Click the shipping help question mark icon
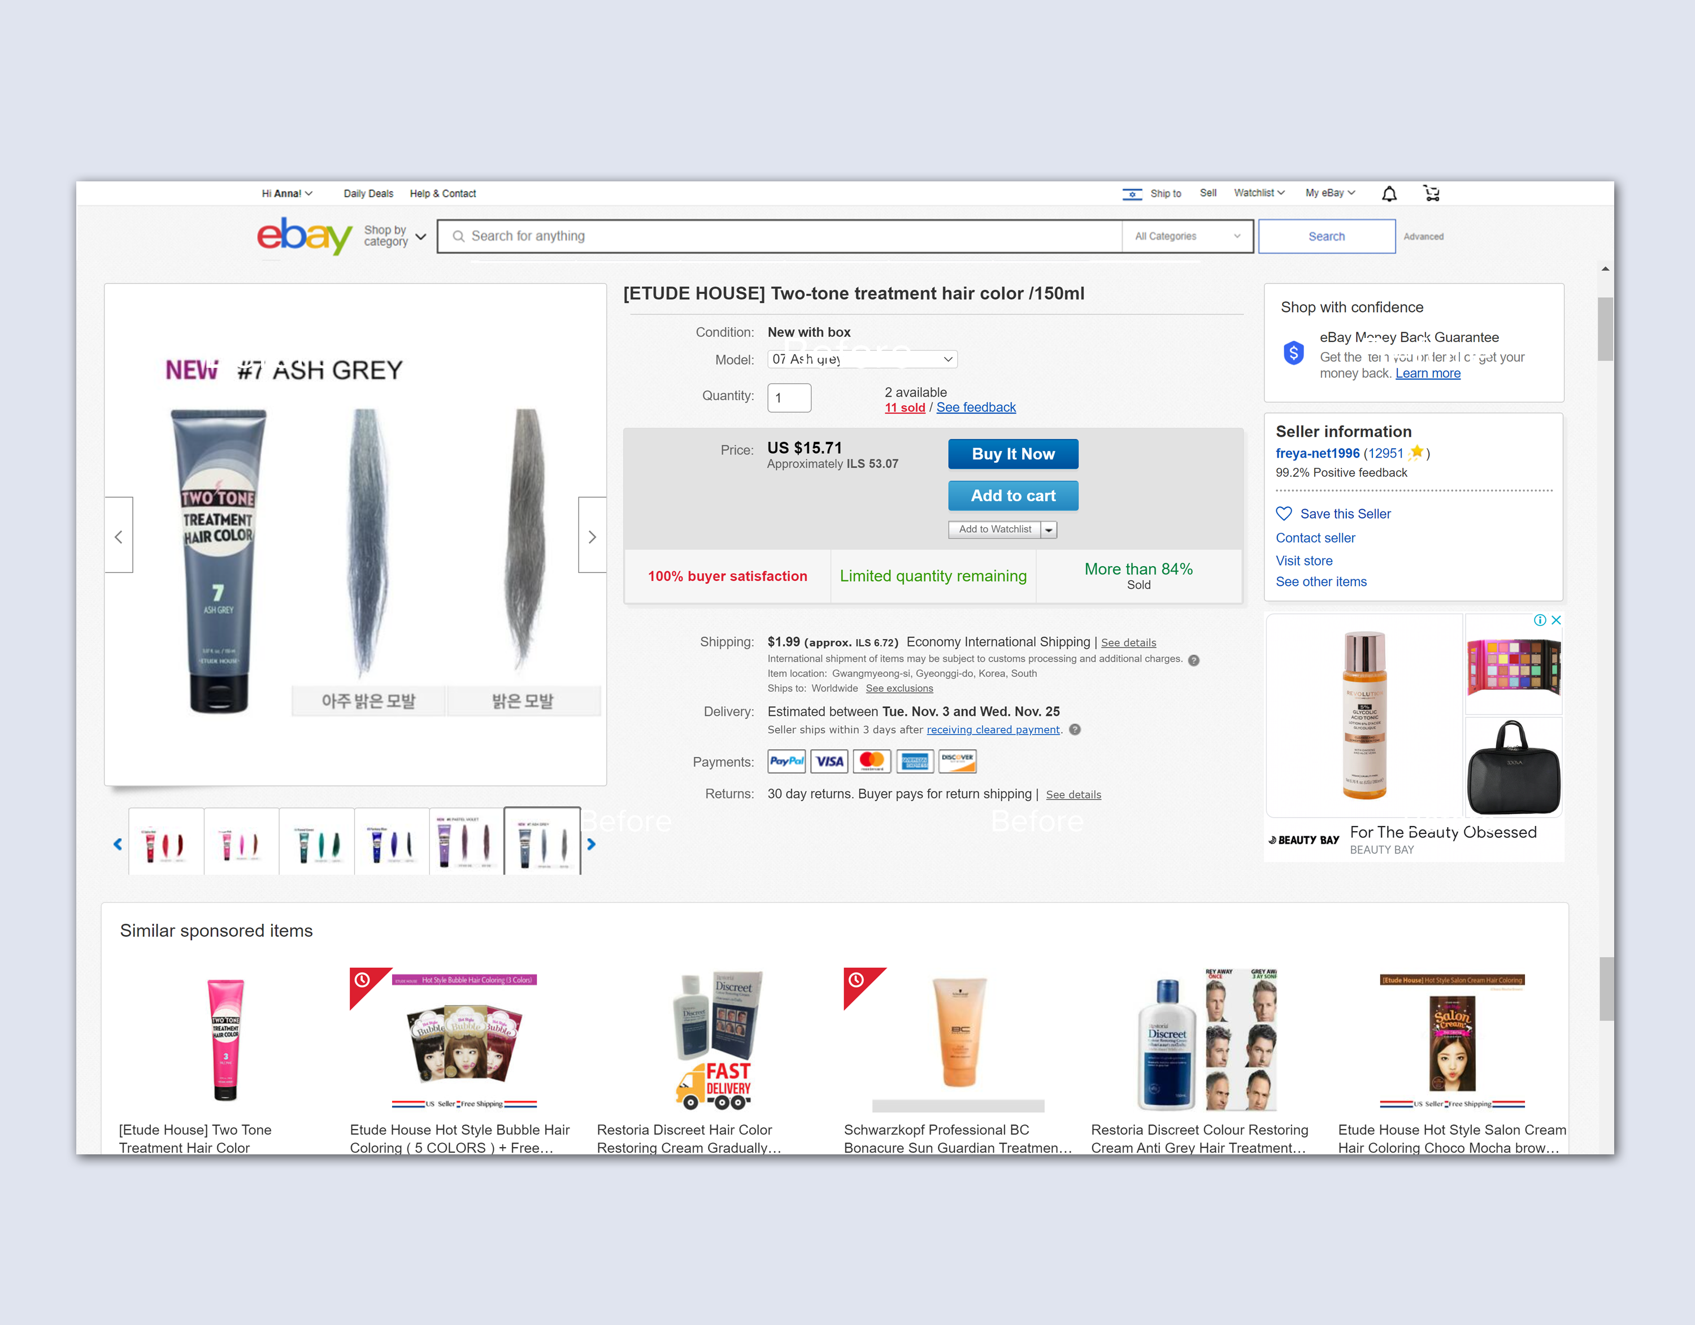Viewport: 1695px width, 1325px height. [x=1194, y=661]
